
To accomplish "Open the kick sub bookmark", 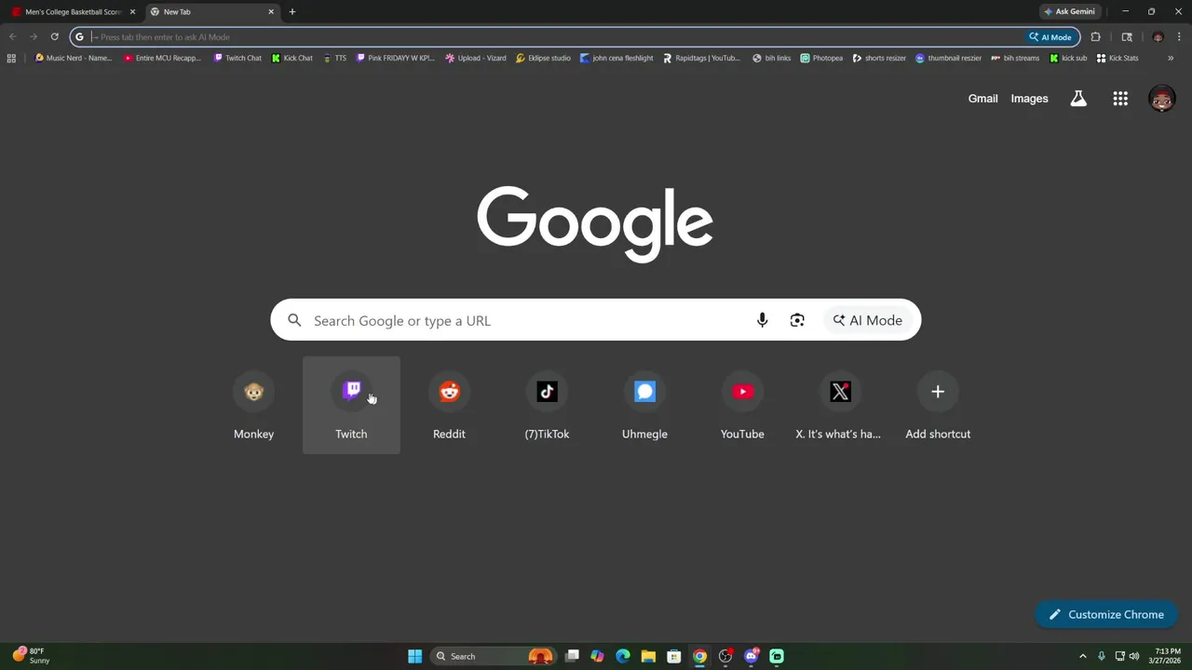I will [1068, 58].
